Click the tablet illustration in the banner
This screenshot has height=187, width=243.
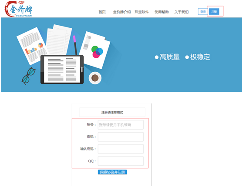click(x=62, y=70)
